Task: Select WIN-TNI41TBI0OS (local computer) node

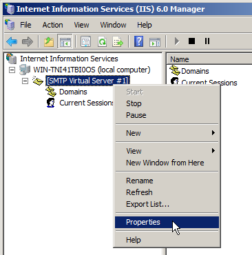Action: click(x=92, y=70)
